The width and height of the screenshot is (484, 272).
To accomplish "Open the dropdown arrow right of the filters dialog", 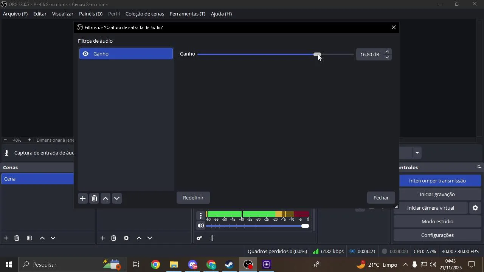I will click(x=417, y=153).
